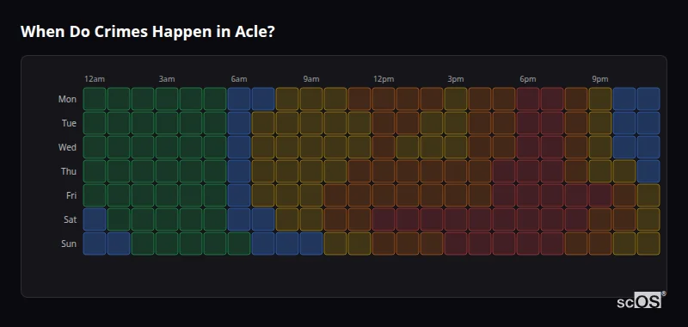The image size is (688, 327).
Task: Click the Tue row label
Action: [69, 123]
